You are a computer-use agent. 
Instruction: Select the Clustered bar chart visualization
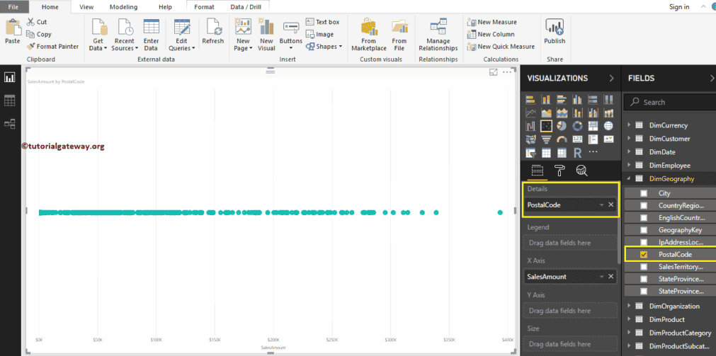pos(562,100)
